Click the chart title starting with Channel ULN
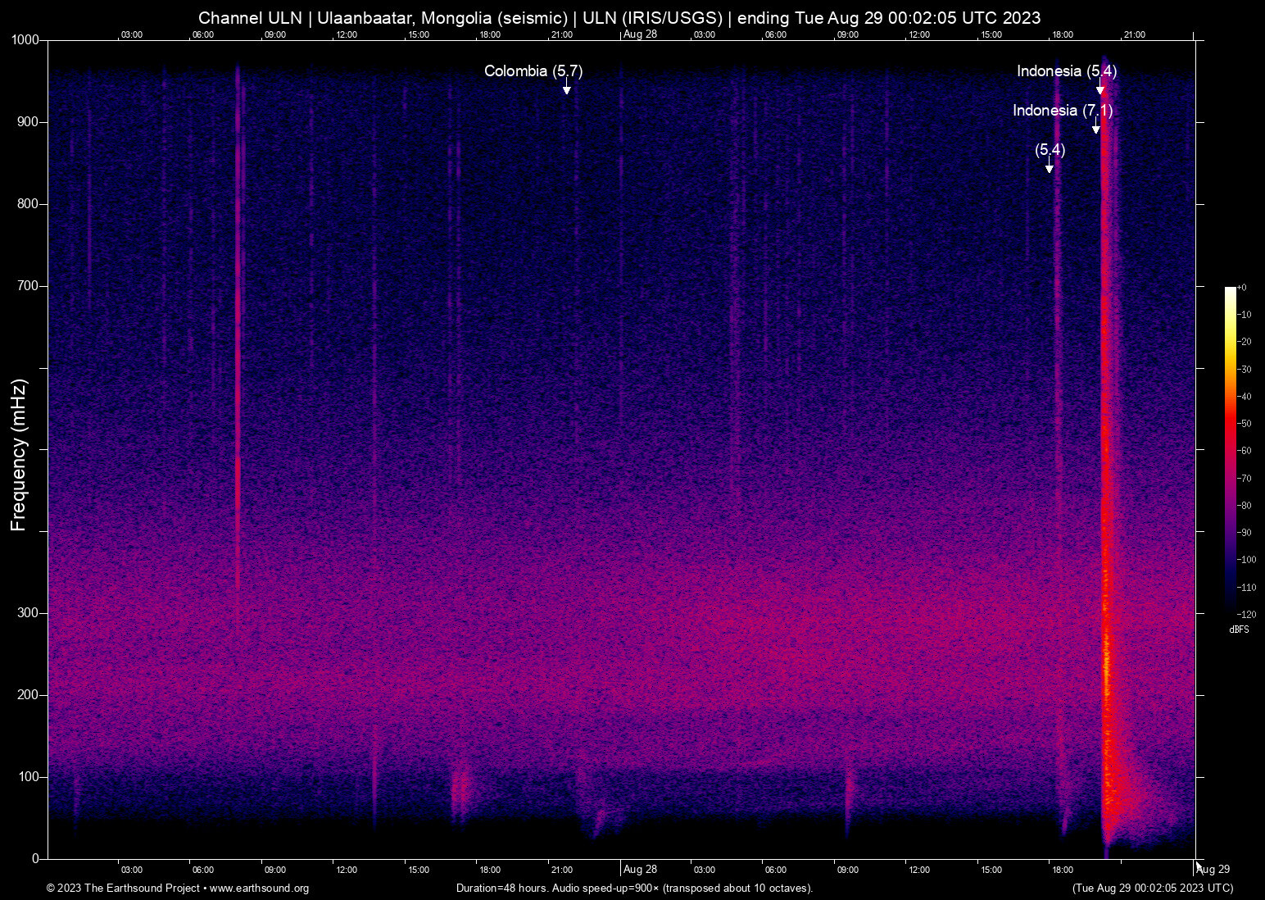Screen dimensions: 1265x900 [619, 18]
